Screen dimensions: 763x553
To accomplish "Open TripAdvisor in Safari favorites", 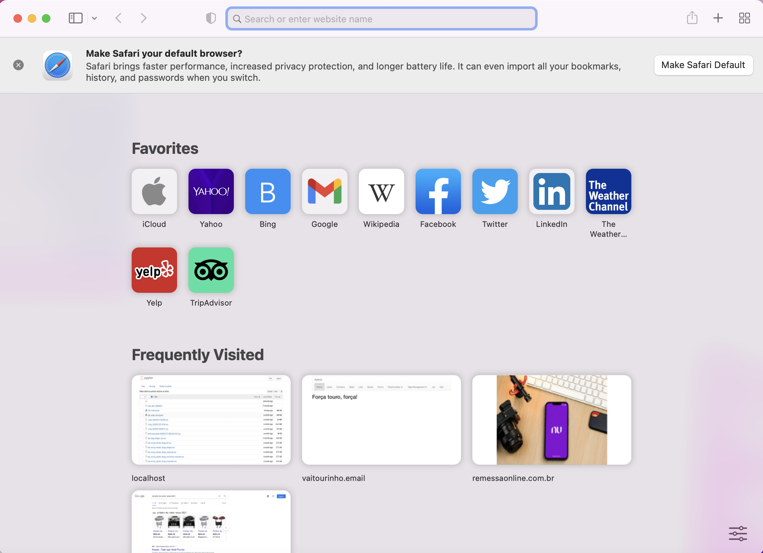I will [x=211, y=270].
